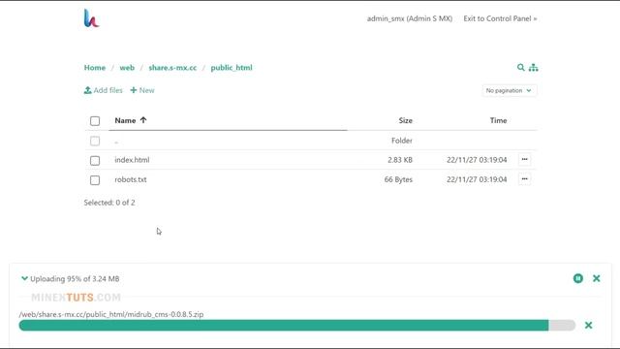Viewport: 620px width, 349px height.
Task: Click the Add files button label
Action: point(108,90)
